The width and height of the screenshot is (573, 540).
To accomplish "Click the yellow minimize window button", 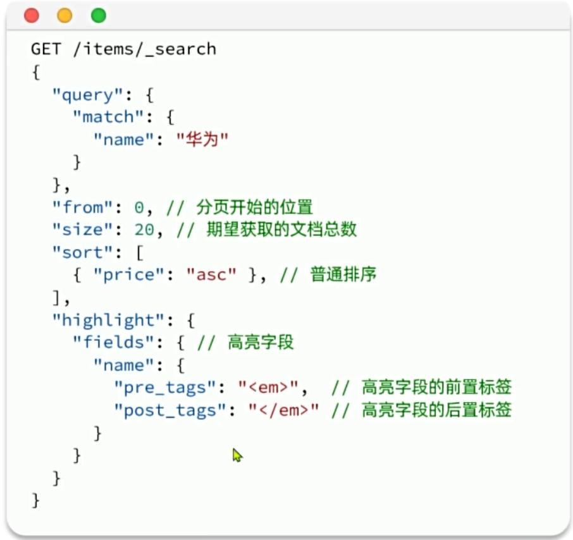I will [65, 15].
